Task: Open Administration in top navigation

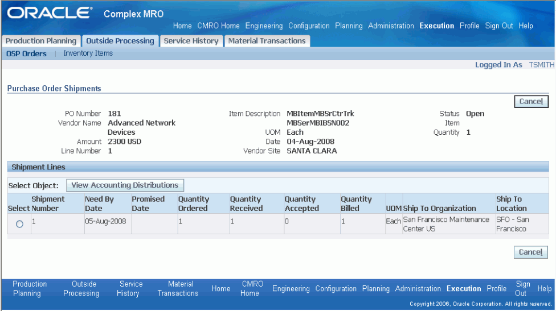Action: click(391, 26)
